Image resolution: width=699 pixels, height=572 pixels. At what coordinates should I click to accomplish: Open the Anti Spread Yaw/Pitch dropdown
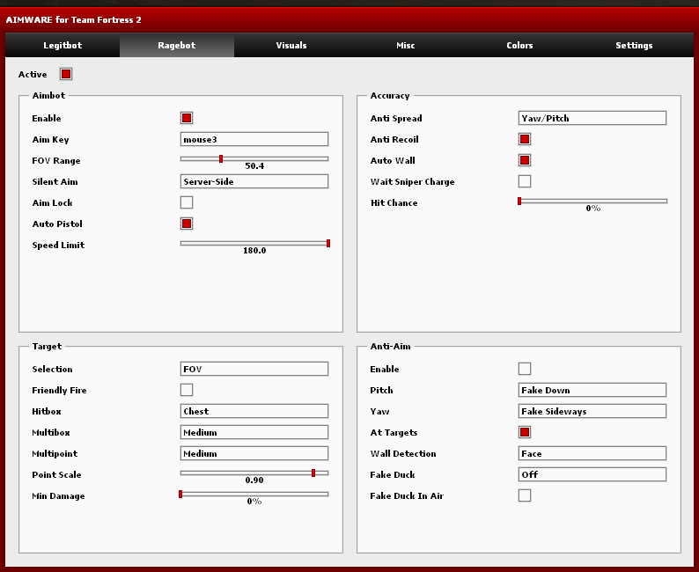pos(592,118)
